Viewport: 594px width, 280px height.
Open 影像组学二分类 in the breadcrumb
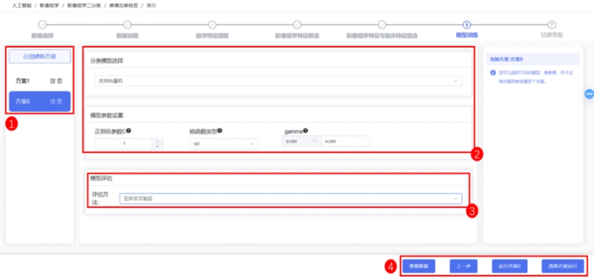84,6
